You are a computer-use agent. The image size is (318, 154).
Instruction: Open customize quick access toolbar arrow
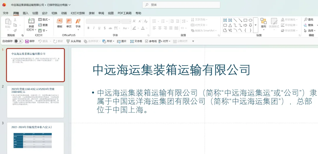coord(193,41)
